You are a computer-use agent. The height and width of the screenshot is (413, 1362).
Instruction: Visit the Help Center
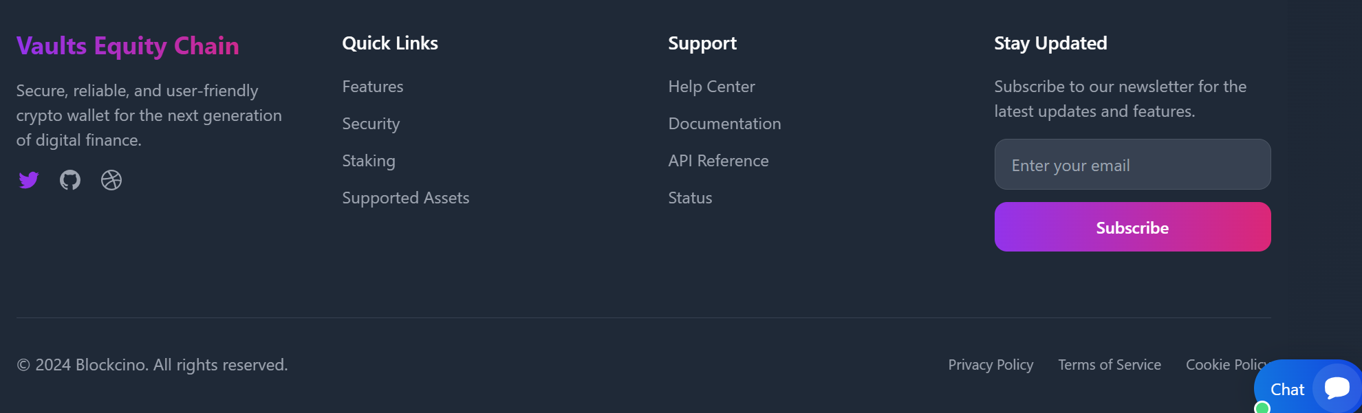click(711, 87)
